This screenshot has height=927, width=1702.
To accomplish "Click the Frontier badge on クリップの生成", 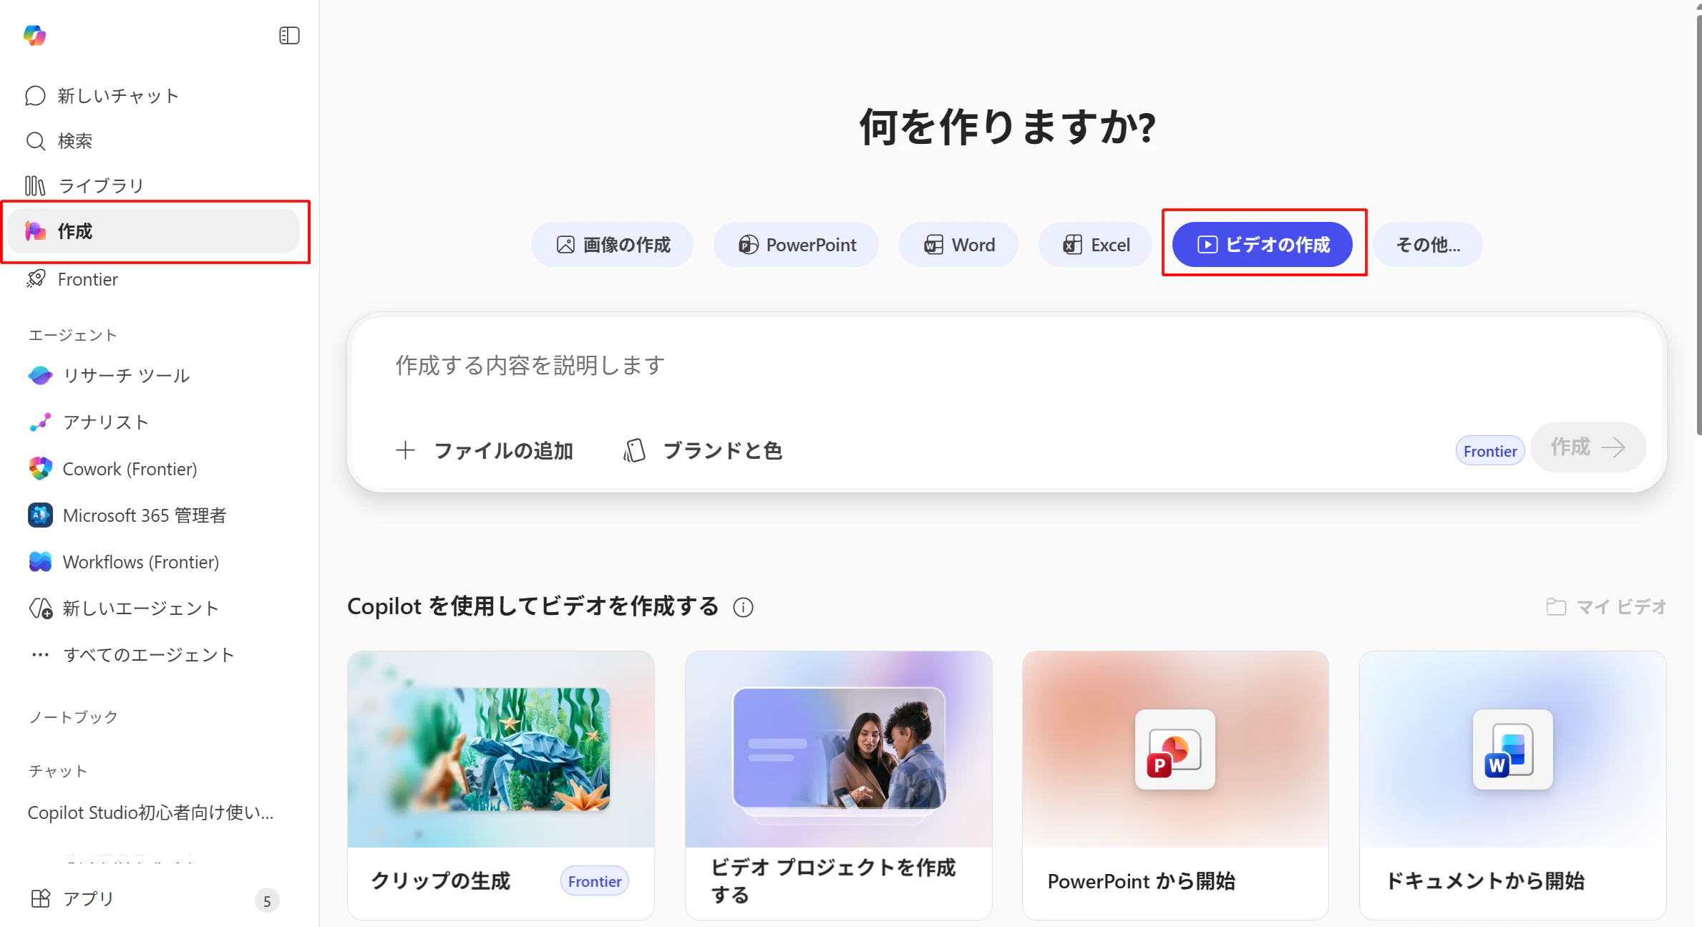I will tap(595, 881).
